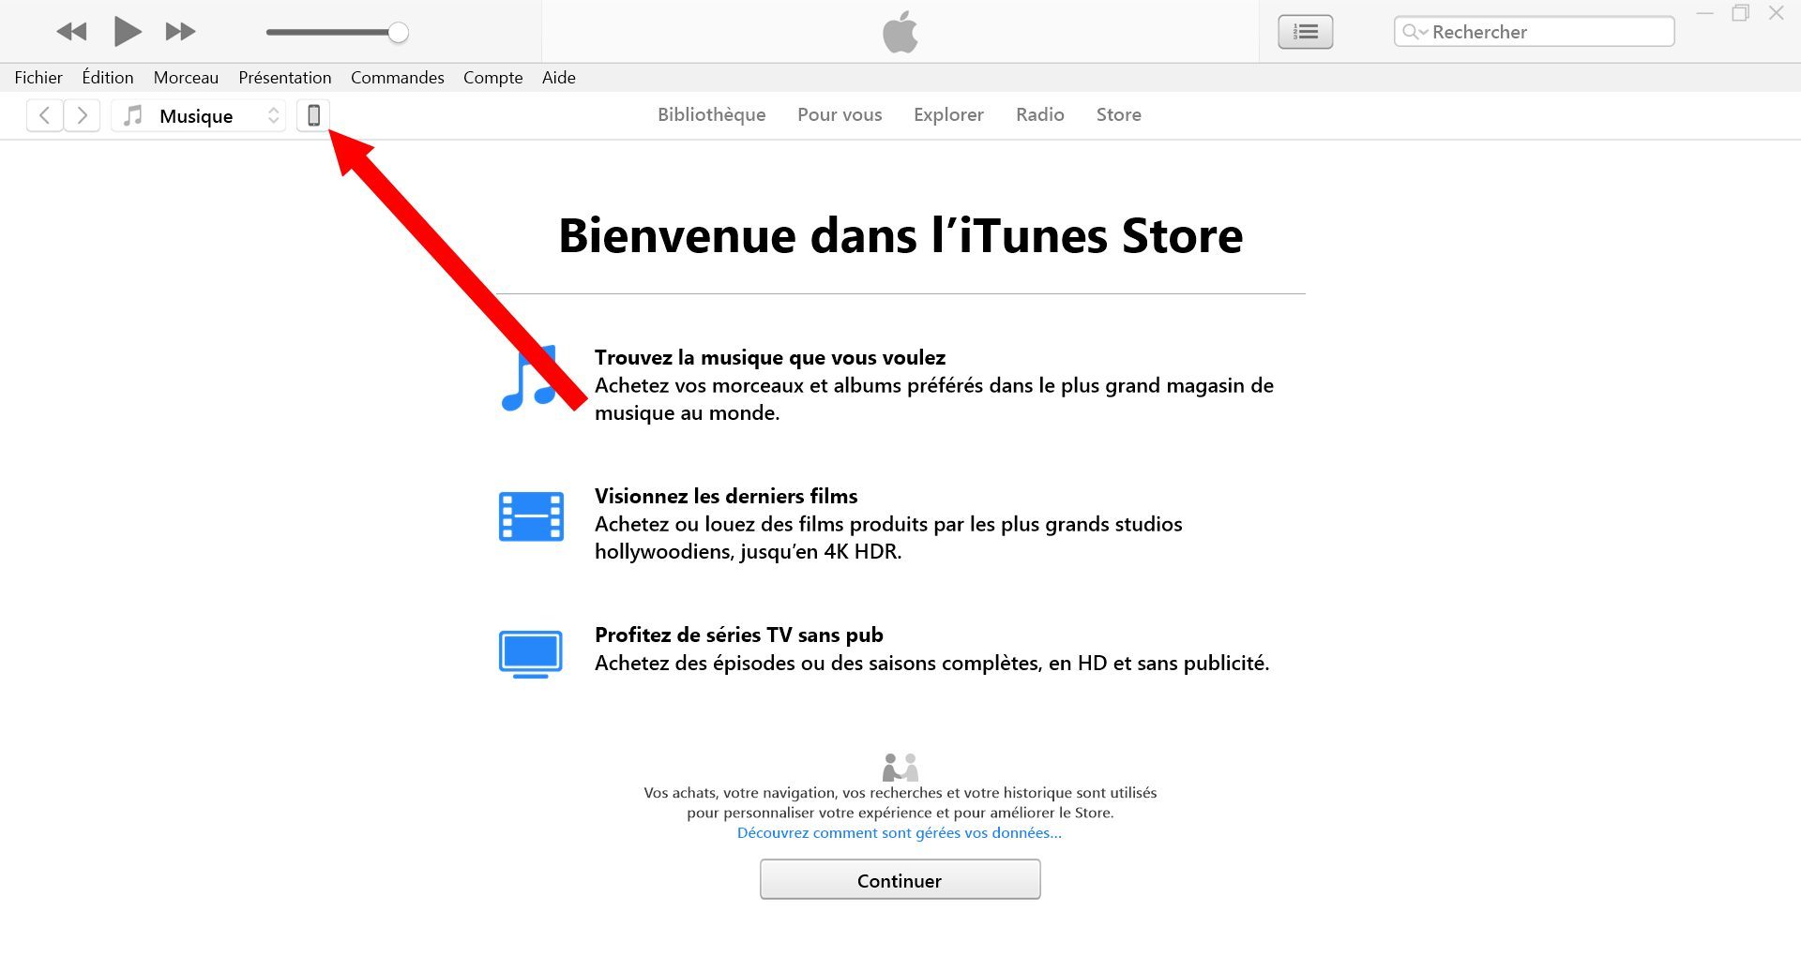
Task: Start playback with the Play button
Action: pos(128,32)
